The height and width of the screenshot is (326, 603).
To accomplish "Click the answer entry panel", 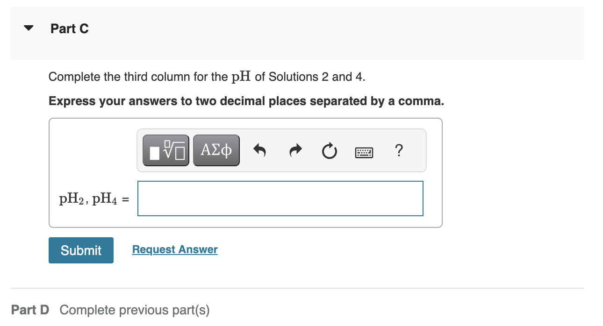I will [x=245, y=173].
